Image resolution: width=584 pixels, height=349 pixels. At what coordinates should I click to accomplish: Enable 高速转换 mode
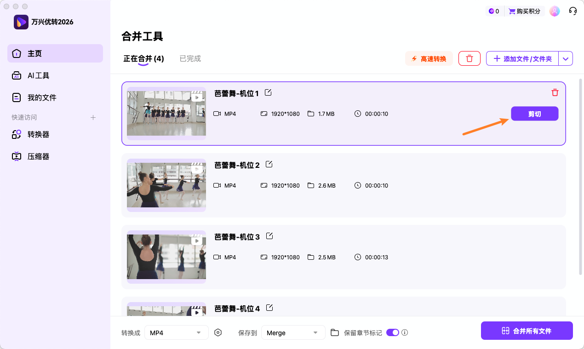[429, 58]
